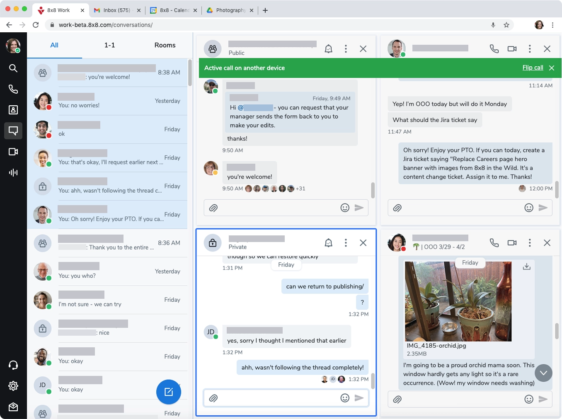
Task: Open more options in top-right chat header
Action: tap(530, 49)
